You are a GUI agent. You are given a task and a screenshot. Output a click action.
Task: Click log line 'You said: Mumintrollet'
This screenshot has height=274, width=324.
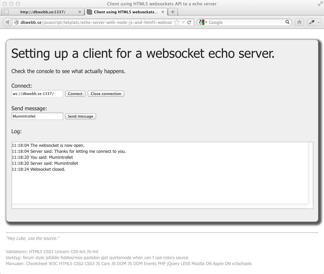click(42, 157)
